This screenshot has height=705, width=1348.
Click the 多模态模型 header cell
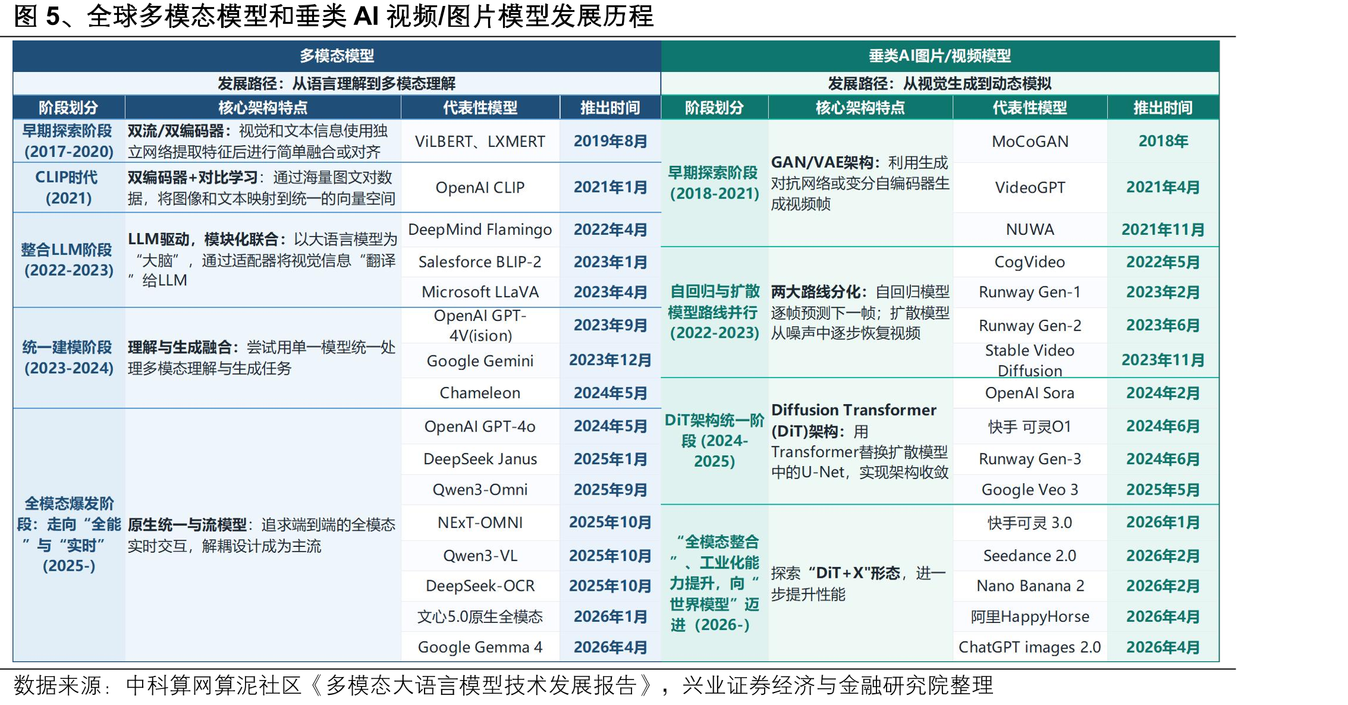click(x=337, y=56)
